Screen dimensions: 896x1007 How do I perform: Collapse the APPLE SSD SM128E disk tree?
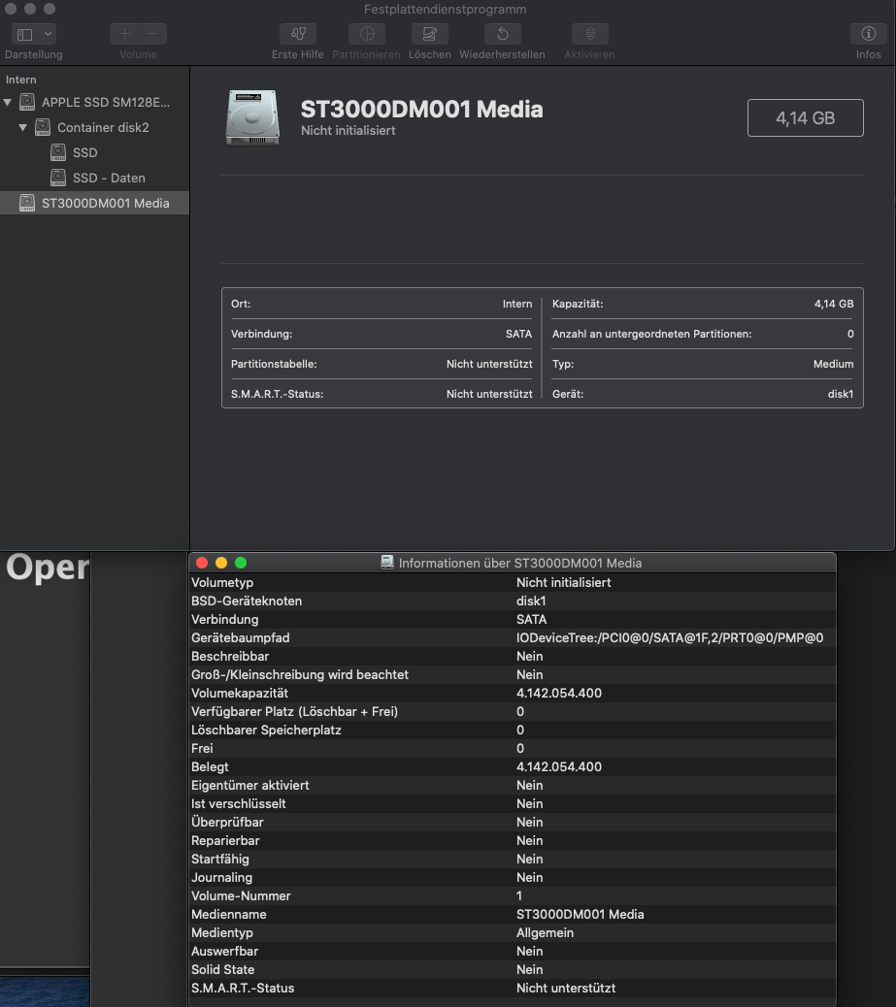pos(9,102)
